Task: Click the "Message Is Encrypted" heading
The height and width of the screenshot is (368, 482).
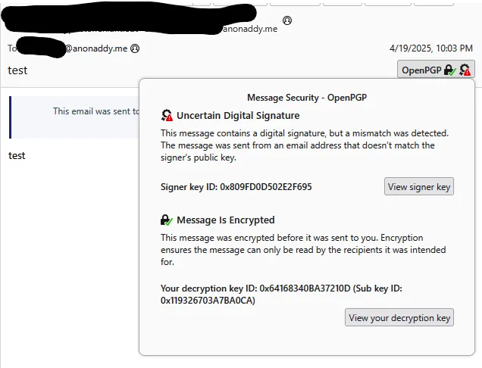Action: (x=226, y=220)
